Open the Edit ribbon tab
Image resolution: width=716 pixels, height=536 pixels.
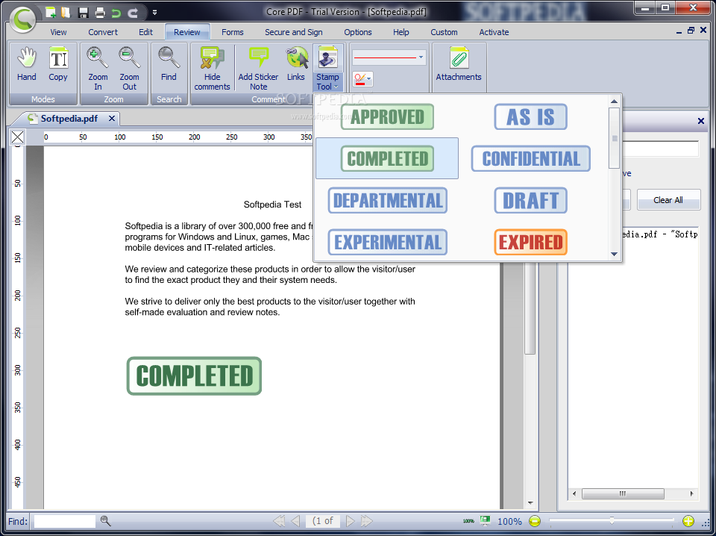tap(145, 32)
